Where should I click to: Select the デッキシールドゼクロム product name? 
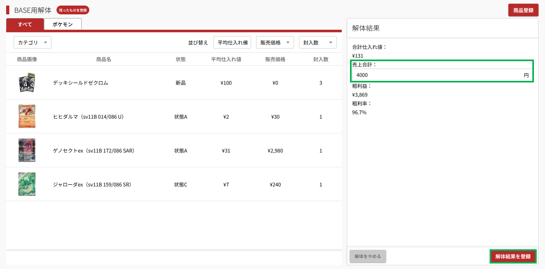click(81, 83)
